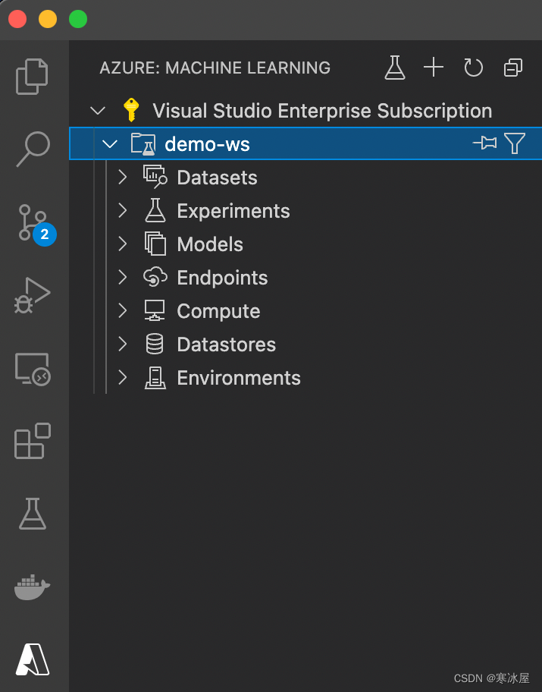Click the flask icon in panel header

(x=395, y=68)
